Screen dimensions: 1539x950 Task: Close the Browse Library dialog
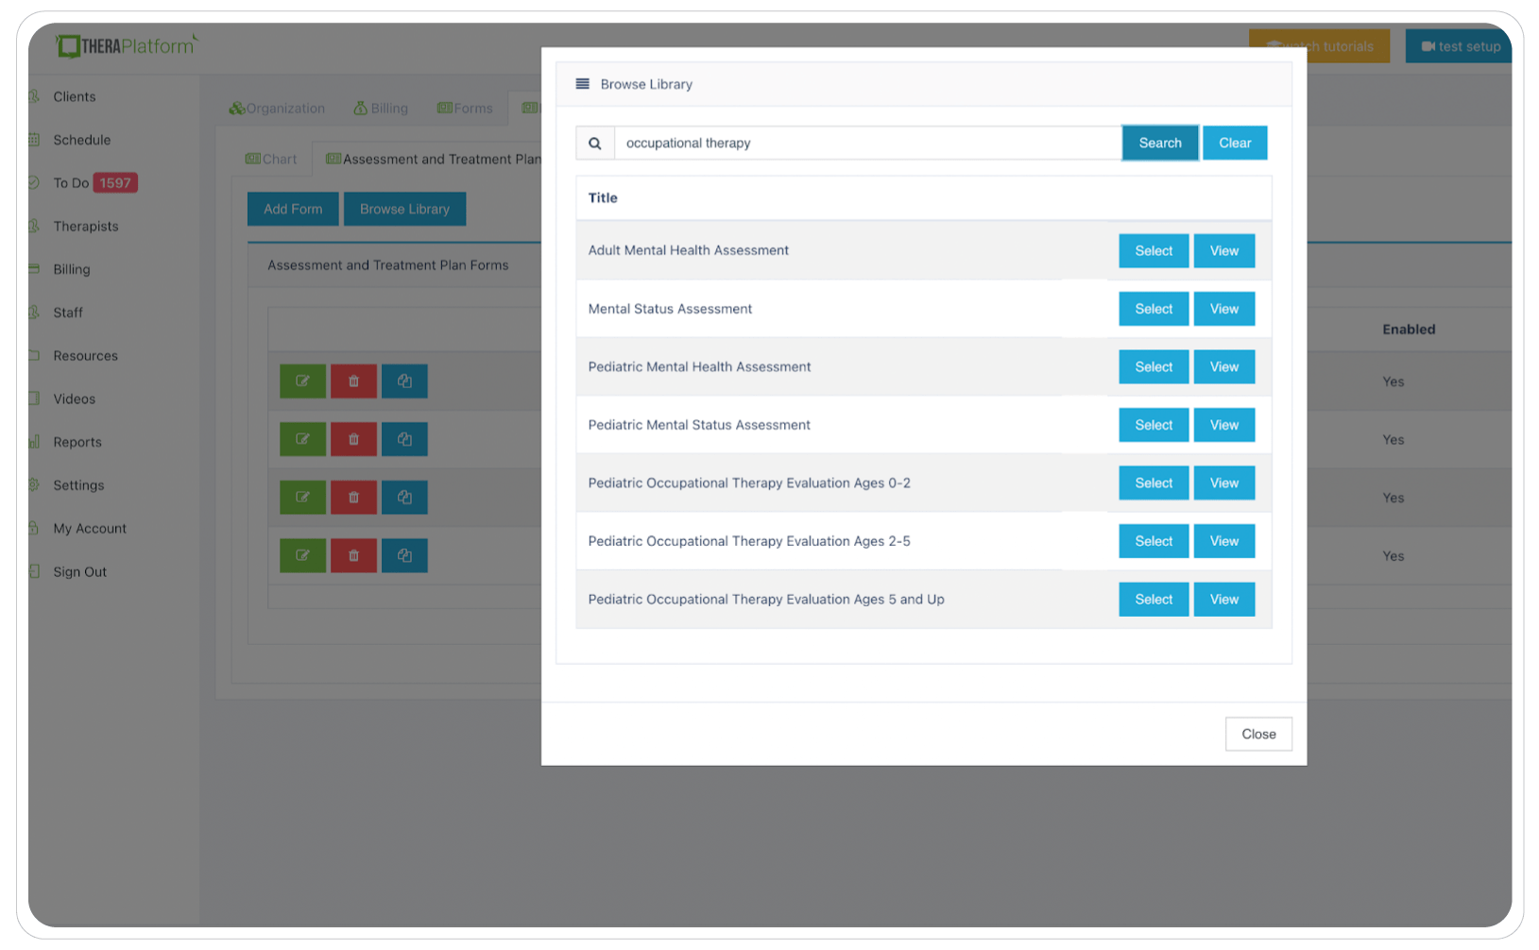1258,735
